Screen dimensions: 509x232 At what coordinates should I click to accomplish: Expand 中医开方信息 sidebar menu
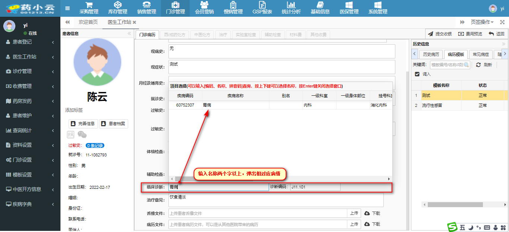pyautogui.click(x=30, y=189)
